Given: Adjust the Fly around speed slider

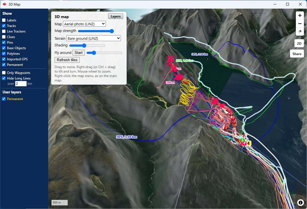Looking at the screenshot, I should click(x=104, y=53).
